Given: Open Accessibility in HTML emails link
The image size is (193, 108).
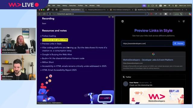Looking at the screenshot, I should (74, 66).
